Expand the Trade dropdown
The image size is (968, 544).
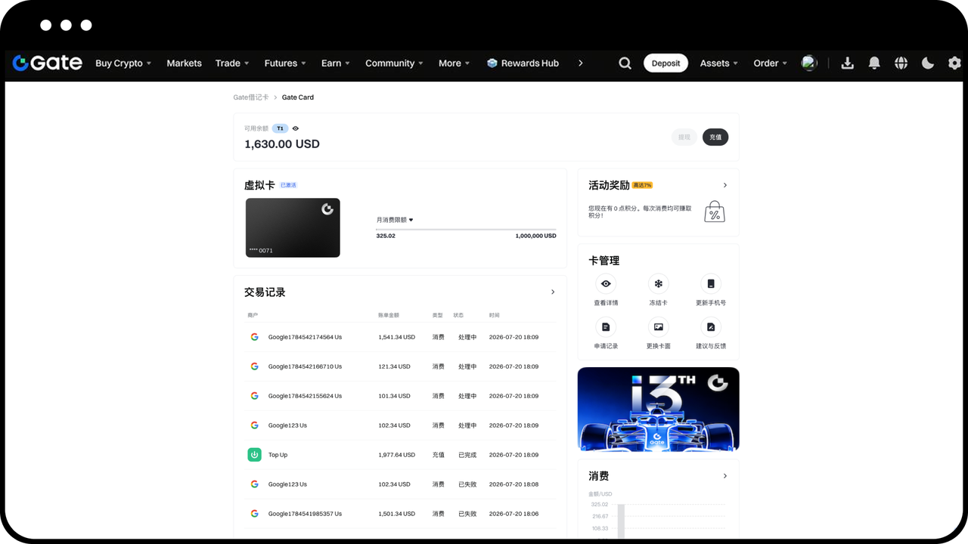232,63
